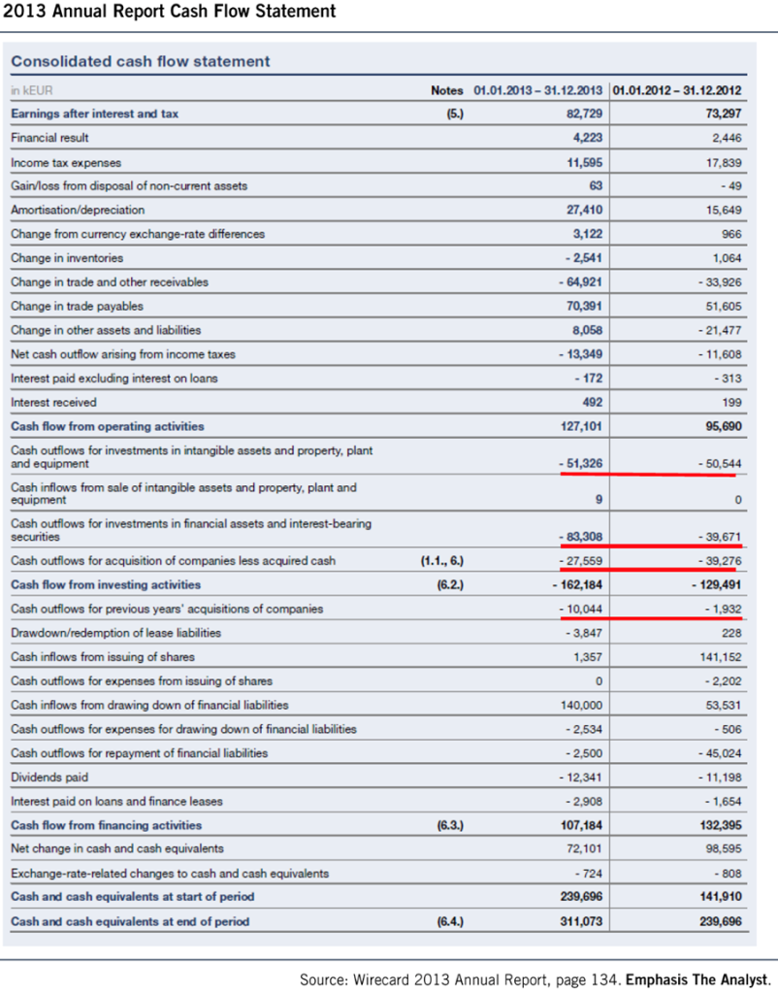This screenshot has height=994, width=778.
Task: Select the 'Consolidated cash flow statement' title
Action: pos(141,61)
